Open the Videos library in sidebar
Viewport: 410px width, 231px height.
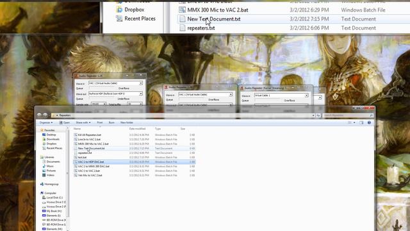tap(49, 175)
